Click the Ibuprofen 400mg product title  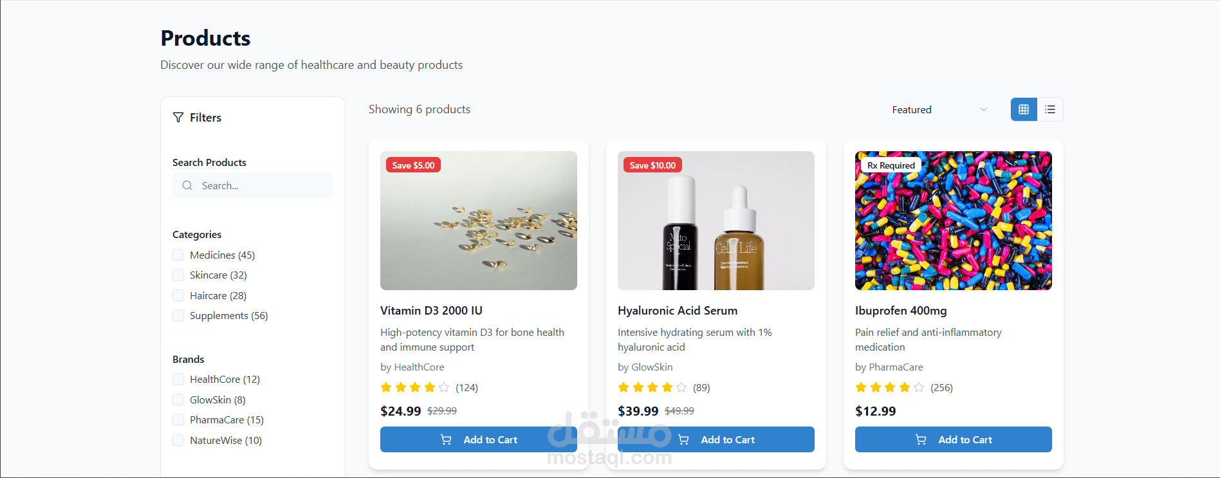900,311
